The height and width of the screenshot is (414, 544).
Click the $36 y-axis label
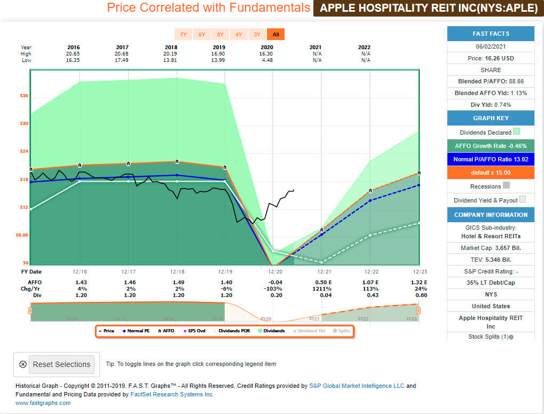pyautogui.click(x=24, y=96)
